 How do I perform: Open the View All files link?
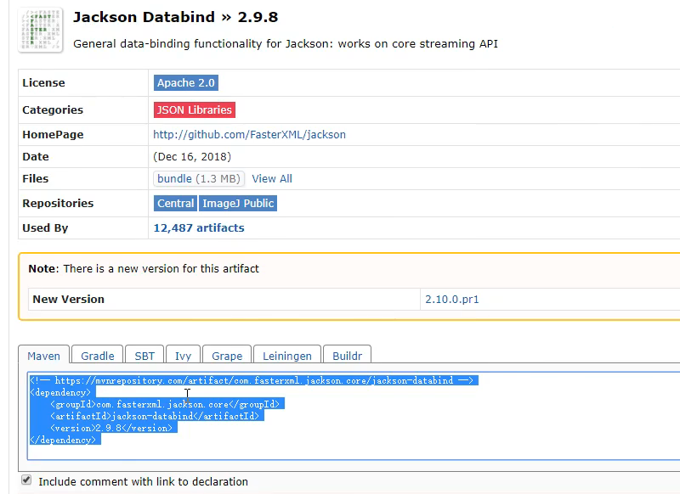tap(272, 179)
